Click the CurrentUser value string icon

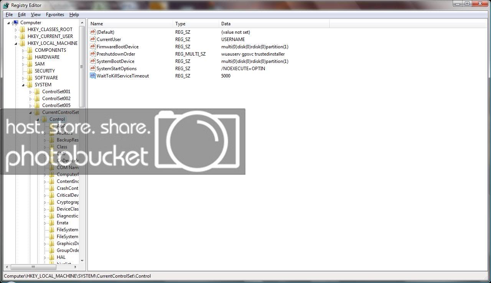(x=92, y=39)
